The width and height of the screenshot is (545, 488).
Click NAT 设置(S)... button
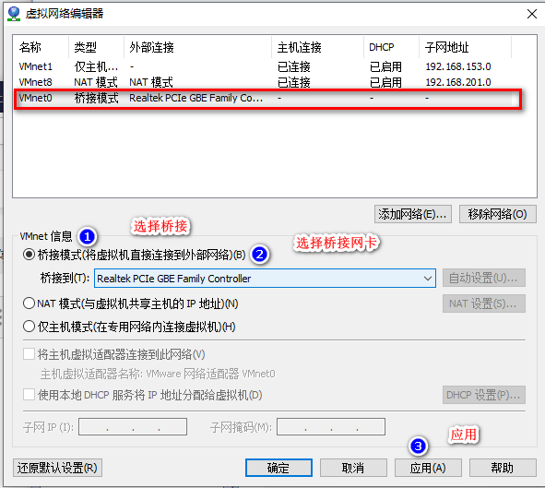[x=484, y=304]
